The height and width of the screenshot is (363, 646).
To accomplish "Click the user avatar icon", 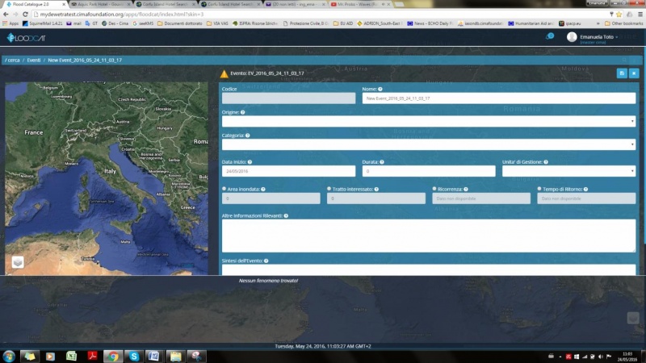I will pos(572,37).
